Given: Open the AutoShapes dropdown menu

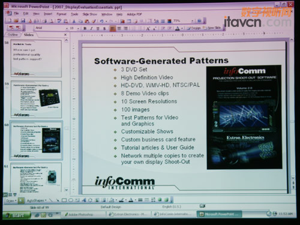Looking at the screenshot, I should click(x=37, y=200).
